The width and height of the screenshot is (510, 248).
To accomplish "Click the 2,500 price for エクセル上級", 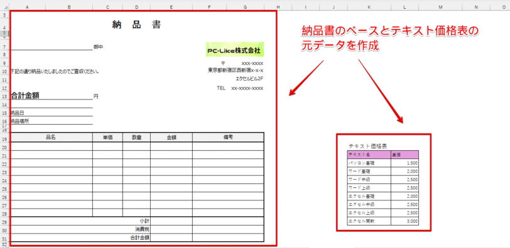I will [x=404, y=214].
